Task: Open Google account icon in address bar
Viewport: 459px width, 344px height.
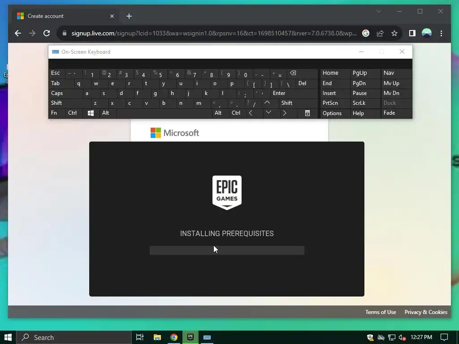Action: click(366, 33)
